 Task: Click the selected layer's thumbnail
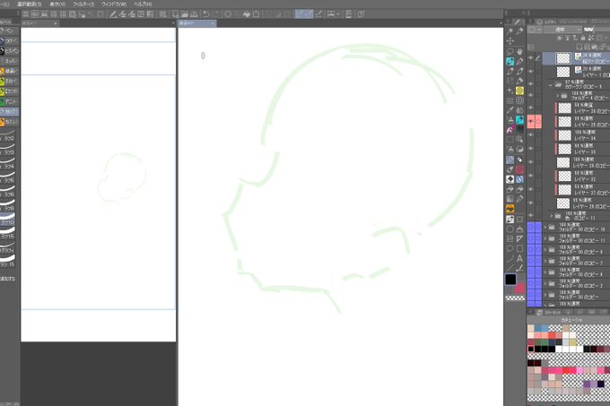pos(563,58)
